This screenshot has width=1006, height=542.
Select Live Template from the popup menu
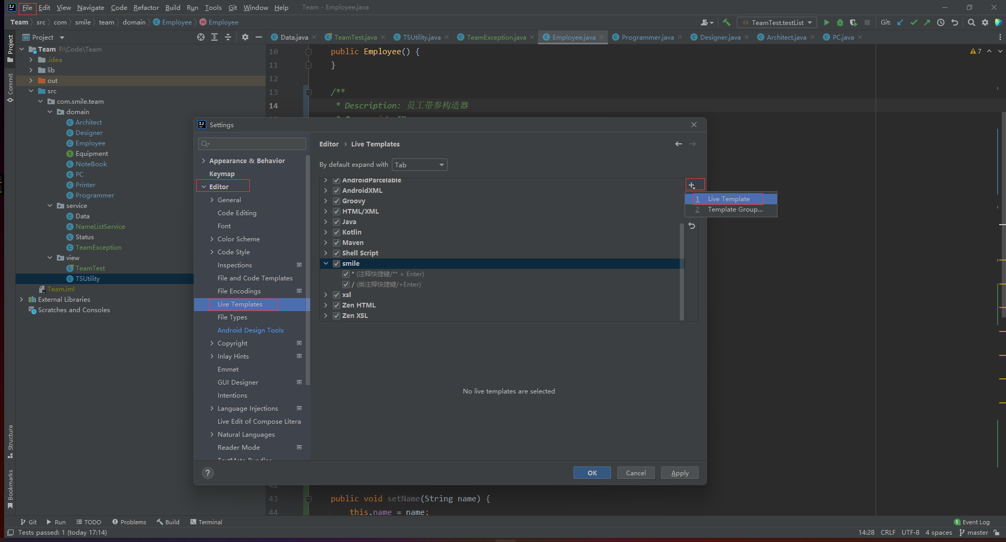[731, 199]
